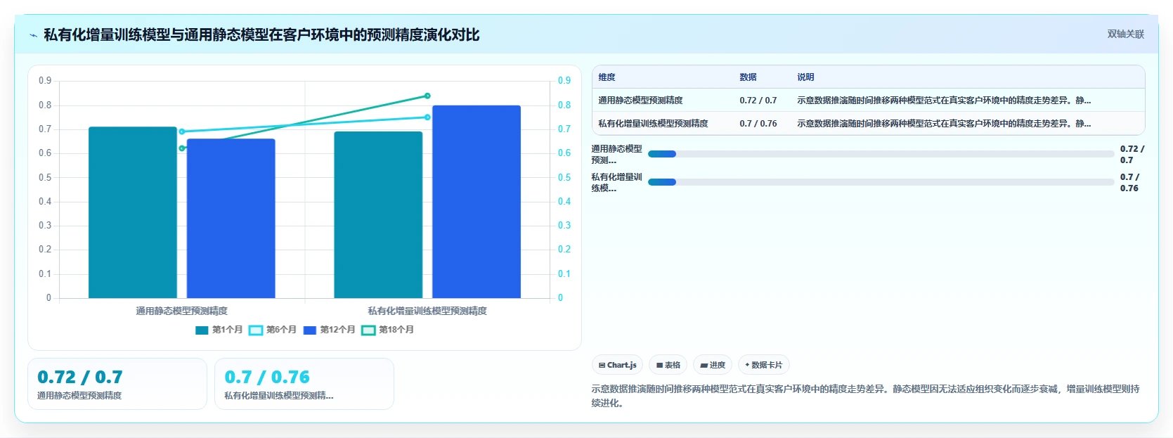Click table row 通用静态模型预测精度
The height and width of the screenshot is (438, 1173).
tap(869, 101)
